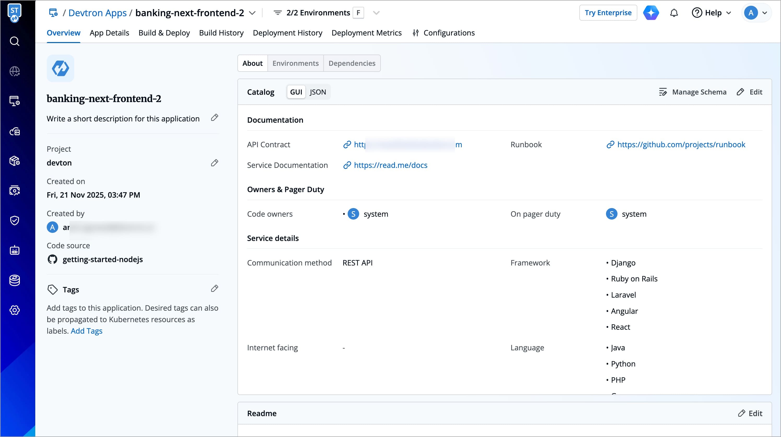This screenshot has height=437, width=781.
Task: Open global settings gear in sidebar
Action: click(x=15, y=310)
